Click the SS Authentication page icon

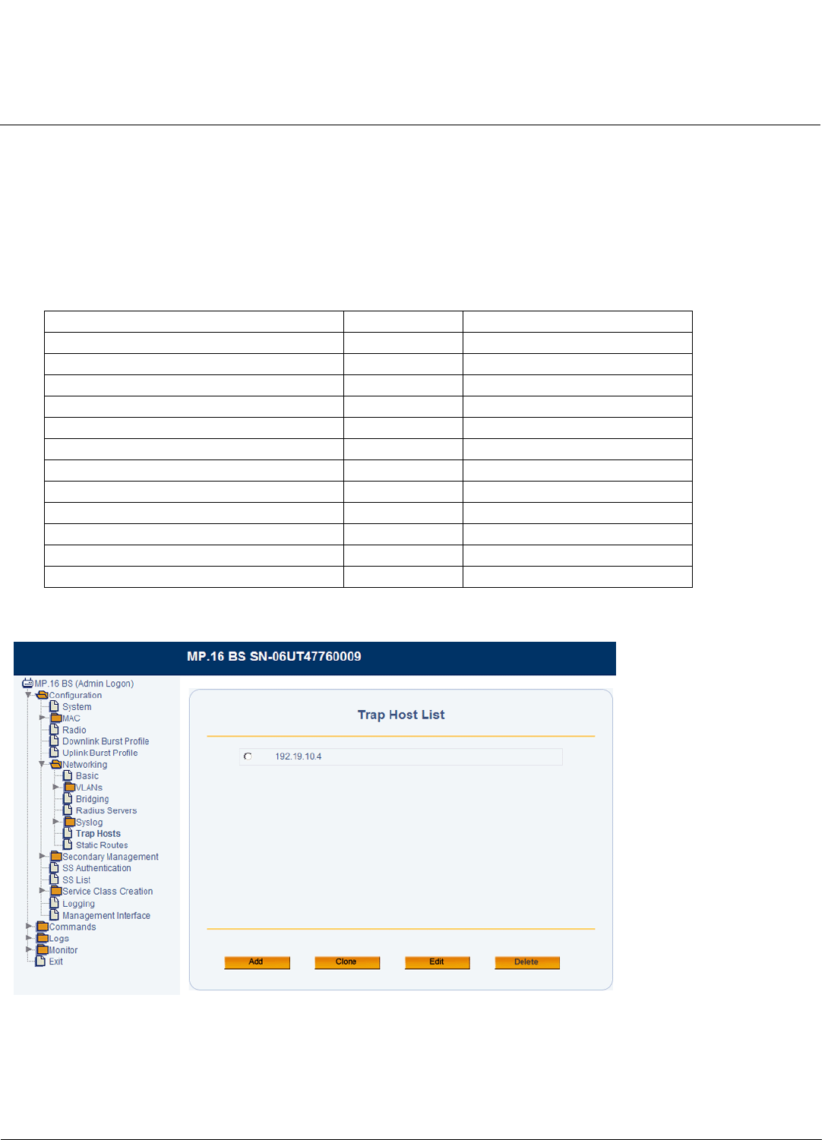click(55, 867)
